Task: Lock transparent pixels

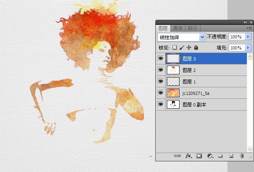Action: [x=174, y=47]
